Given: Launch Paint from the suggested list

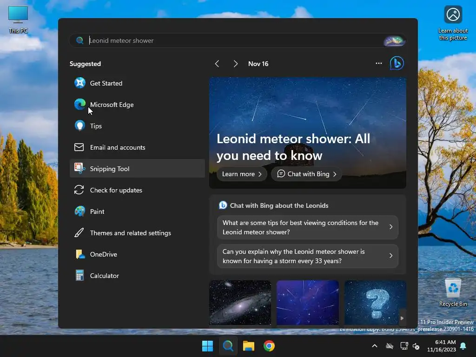Looking at the screenshot, I should click(x=137, y=212).
